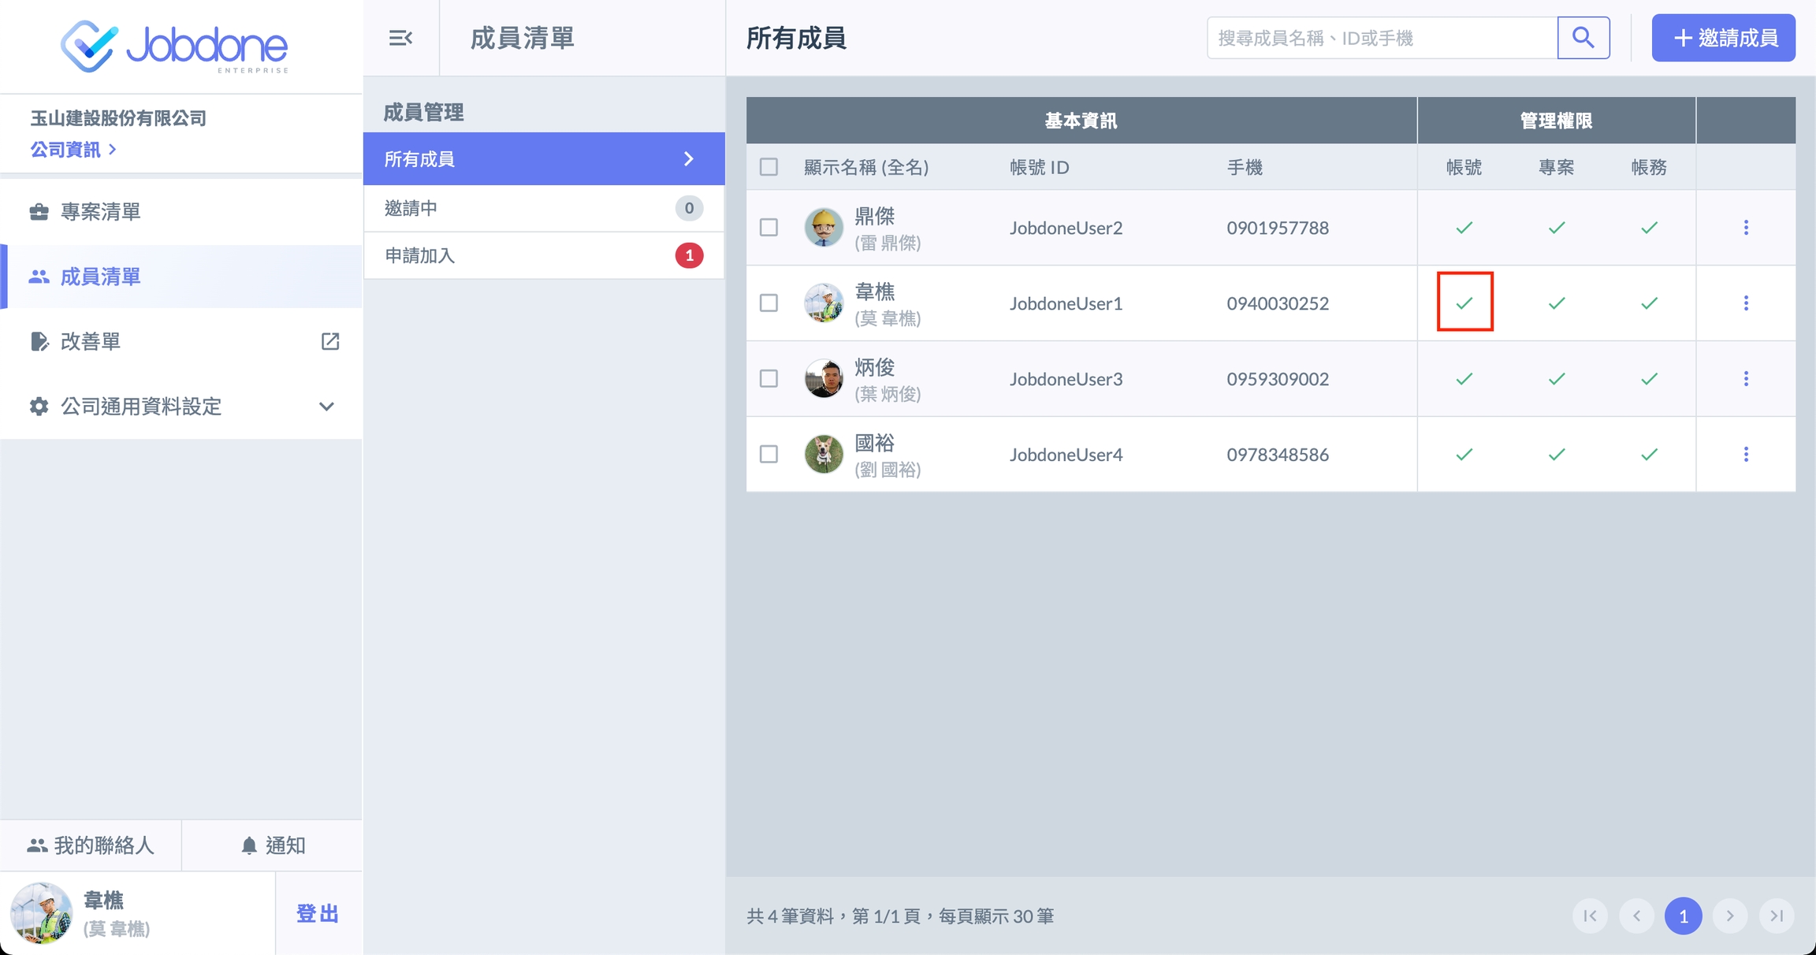1816x955 pixels.
Task: Focus the member search input field
Action: pos(1382,38)
